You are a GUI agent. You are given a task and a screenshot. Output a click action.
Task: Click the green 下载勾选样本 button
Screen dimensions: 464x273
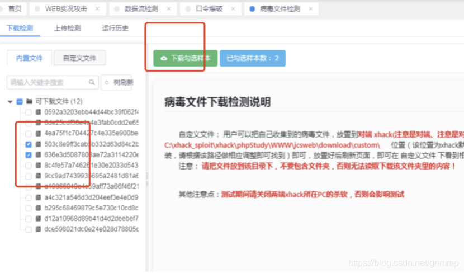click(185, 58)
